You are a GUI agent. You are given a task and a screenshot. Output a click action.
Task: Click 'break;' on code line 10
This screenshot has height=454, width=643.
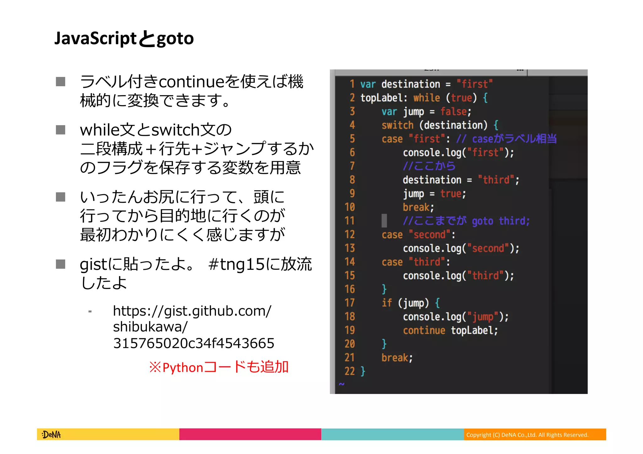coord(418,207)
